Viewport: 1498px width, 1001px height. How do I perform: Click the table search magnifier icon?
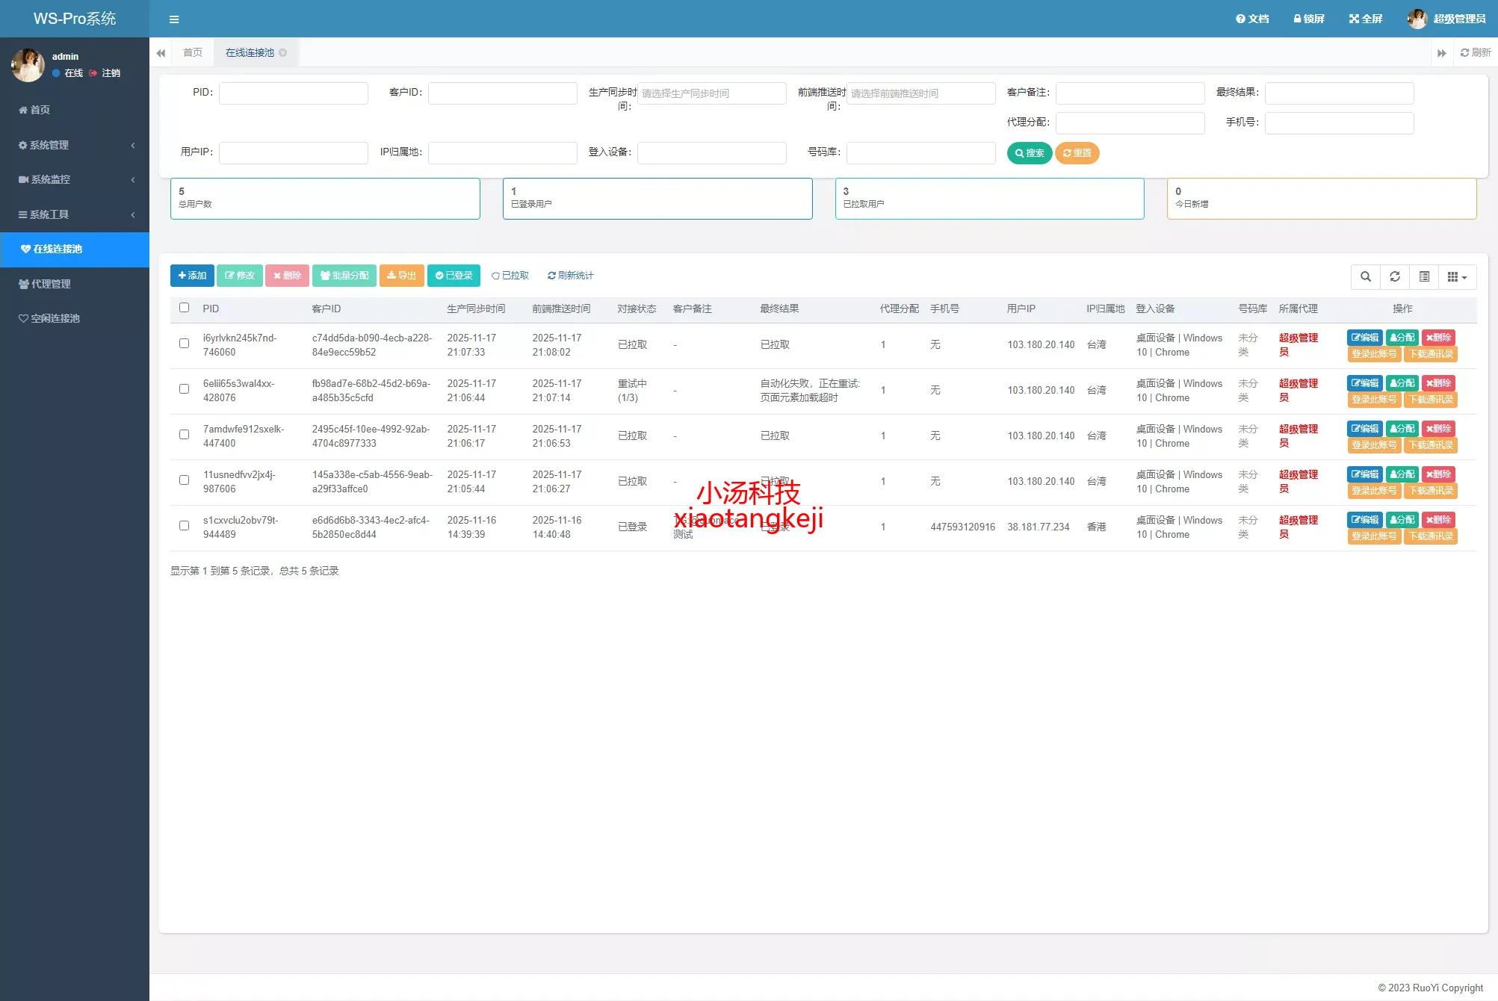pyautogui.click(x=1366, y=277)
